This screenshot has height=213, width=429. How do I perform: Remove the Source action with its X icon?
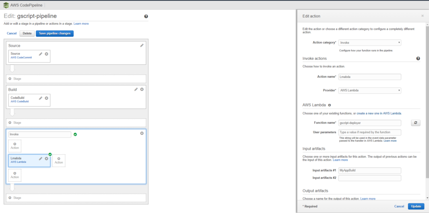(47, 54)
